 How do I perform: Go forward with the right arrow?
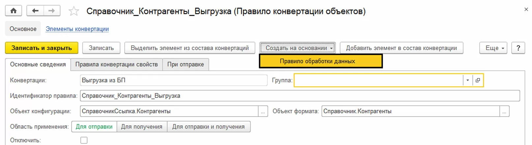tap(52, 11)
